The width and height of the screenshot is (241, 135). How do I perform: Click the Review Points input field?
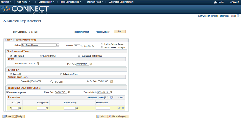[103, 108]
